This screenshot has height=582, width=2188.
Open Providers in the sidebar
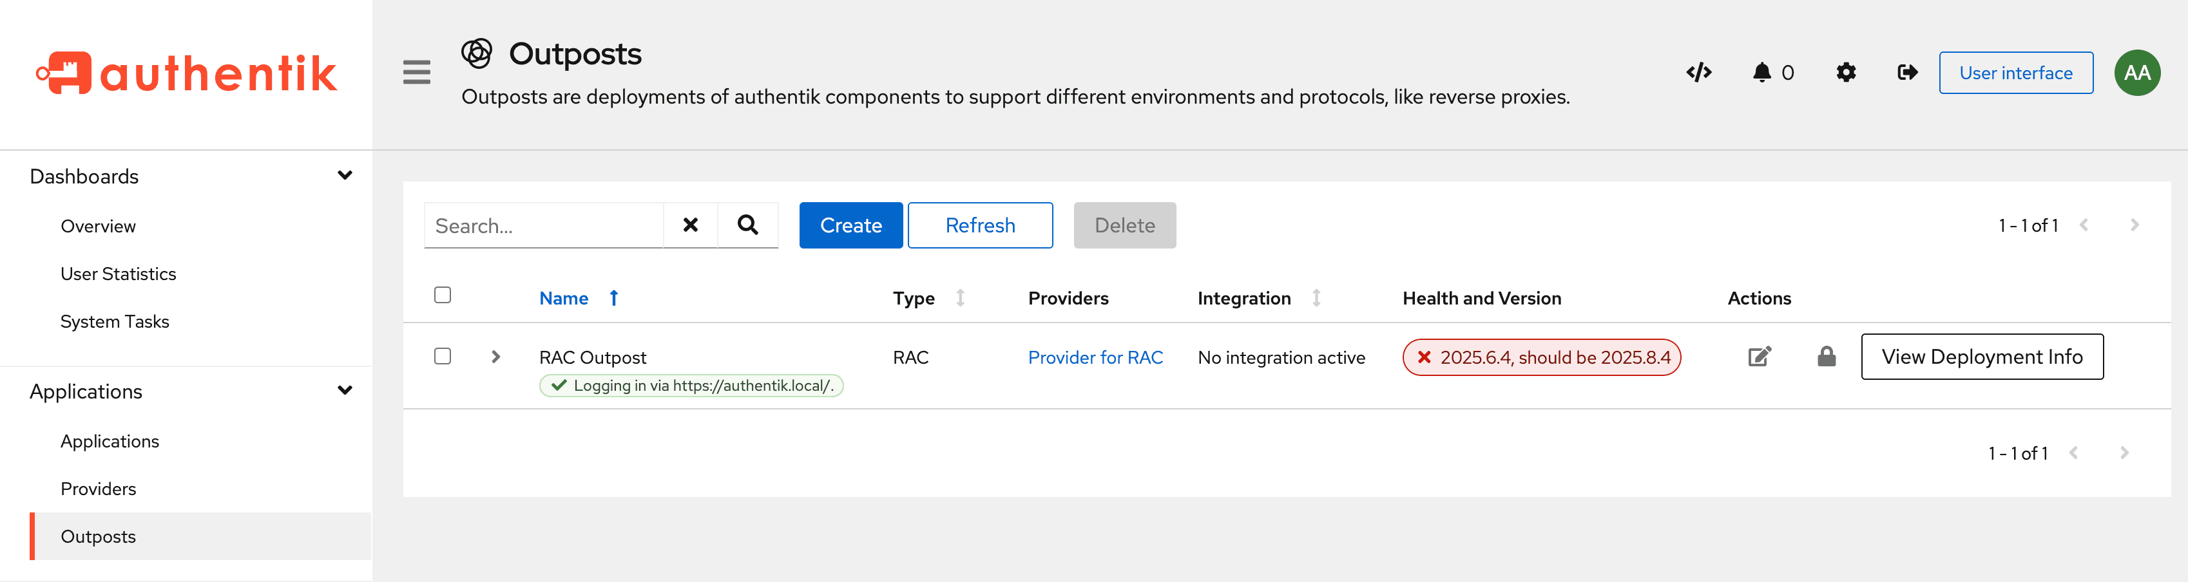[x=98, y=489]
